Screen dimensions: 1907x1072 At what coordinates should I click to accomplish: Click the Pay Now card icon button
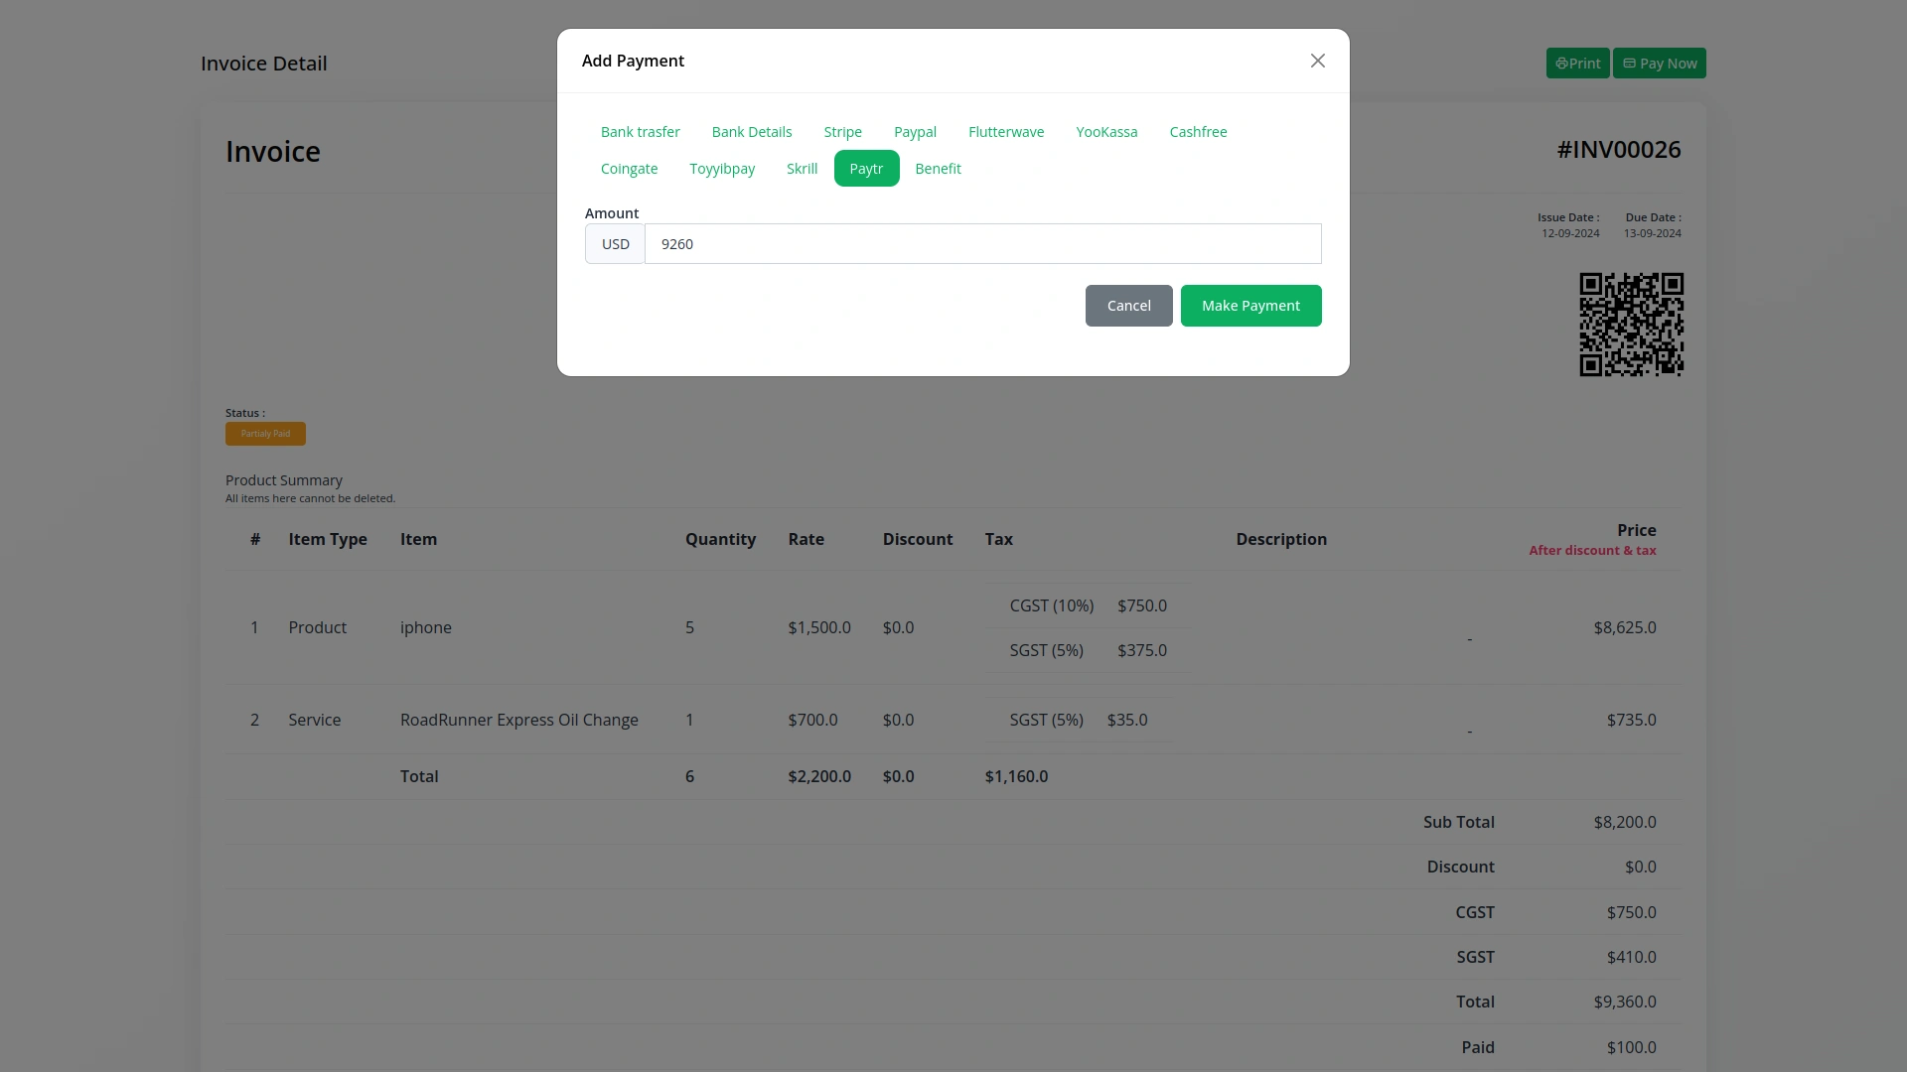point(1659,64)
